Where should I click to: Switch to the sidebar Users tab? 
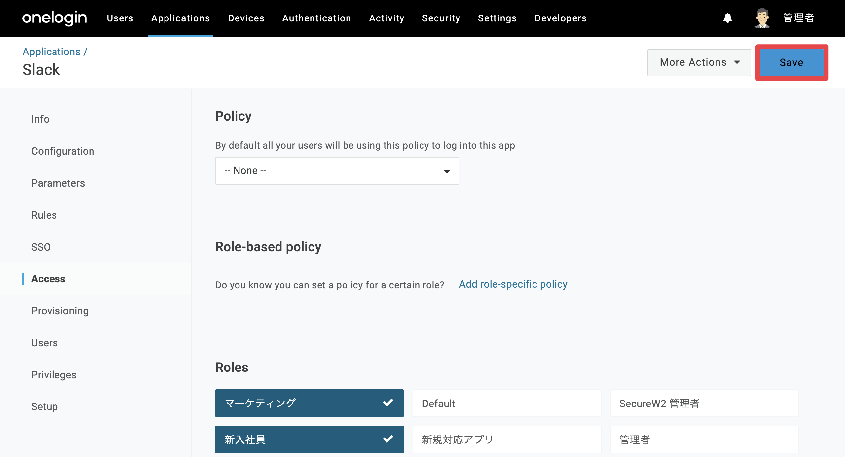point(44,343)
